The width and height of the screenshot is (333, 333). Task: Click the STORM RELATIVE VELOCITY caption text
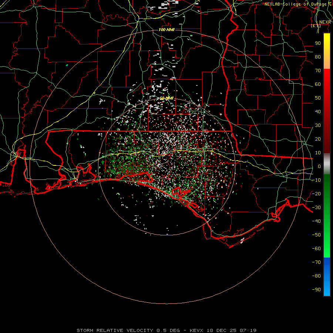[x=115, y=330]
